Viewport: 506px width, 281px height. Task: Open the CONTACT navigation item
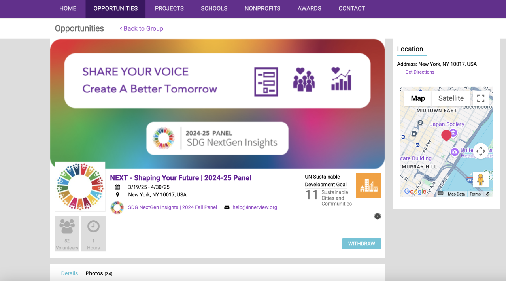352,8
